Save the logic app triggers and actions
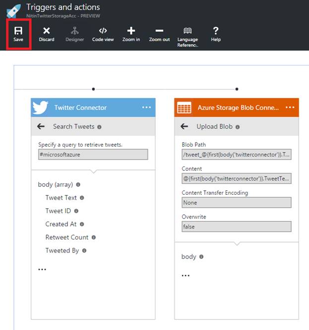Screen dimensions: 309x330 pos(18,34)
